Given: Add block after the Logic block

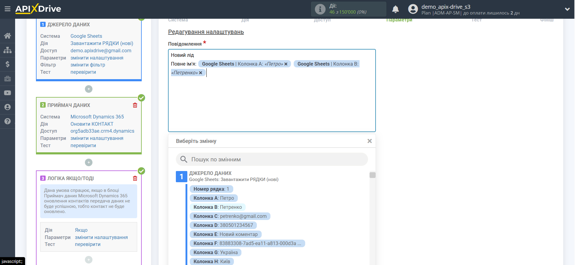Looking at the screenshot, I should point(89,260).
